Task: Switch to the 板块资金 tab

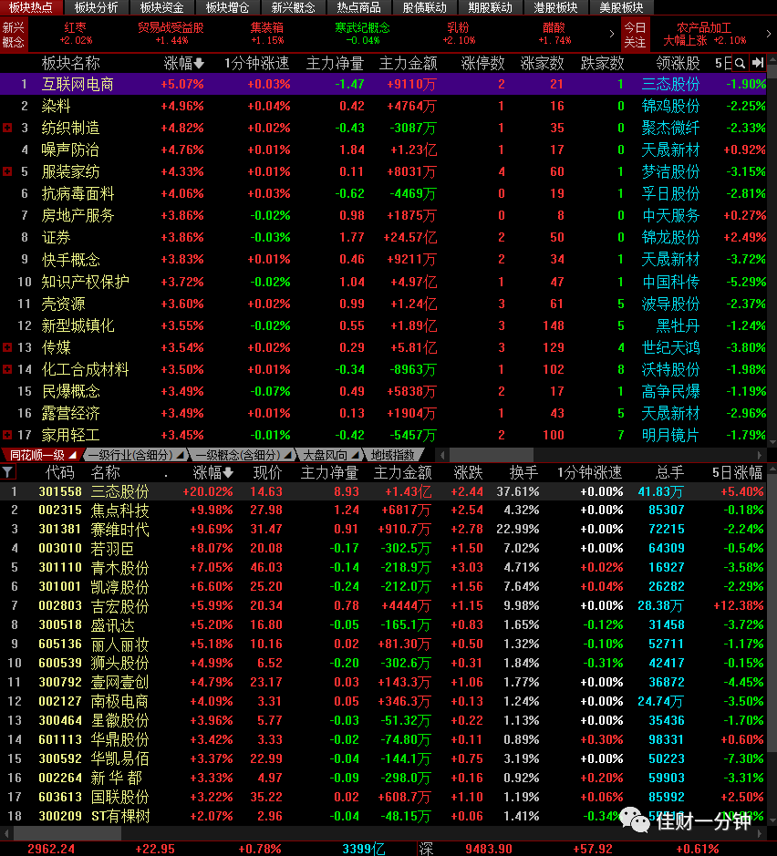Action: pos(161,7)
